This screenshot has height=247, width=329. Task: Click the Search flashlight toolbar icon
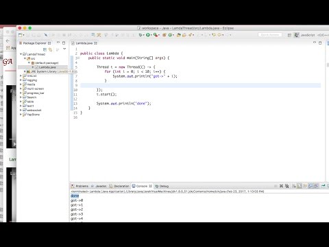(190, 35)
